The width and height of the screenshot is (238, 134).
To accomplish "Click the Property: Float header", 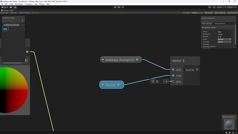I will pos(209,28).
